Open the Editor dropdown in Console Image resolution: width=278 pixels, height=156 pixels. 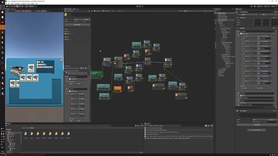(x=162, y=126)
